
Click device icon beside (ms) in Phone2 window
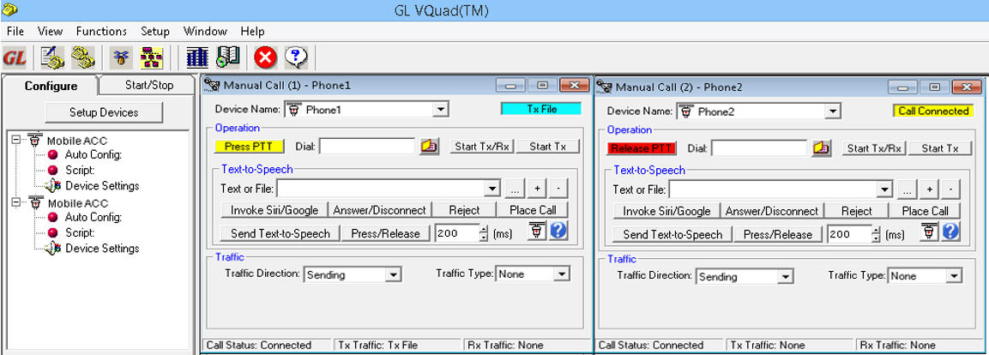click(x=929, y=232)
